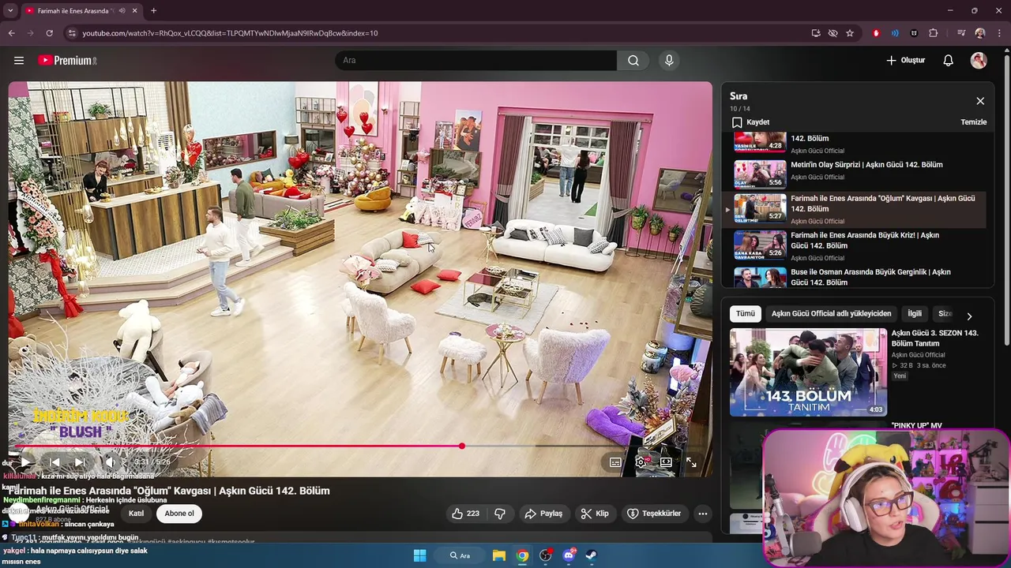Go to YouTube Premium home logo
This screenshot has height=568, width=1011.
click(67, 60)
